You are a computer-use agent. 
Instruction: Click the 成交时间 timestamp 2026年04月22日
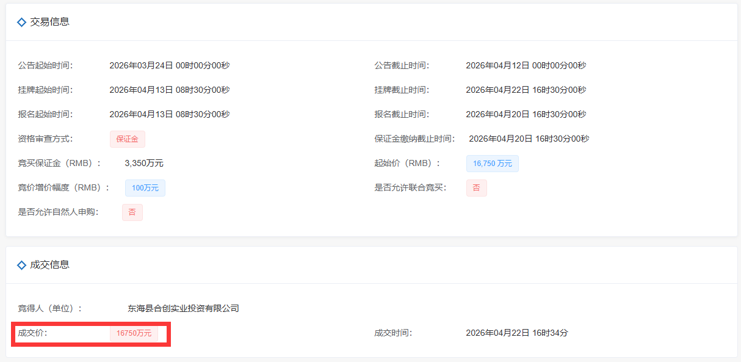(x=516, y=333)
